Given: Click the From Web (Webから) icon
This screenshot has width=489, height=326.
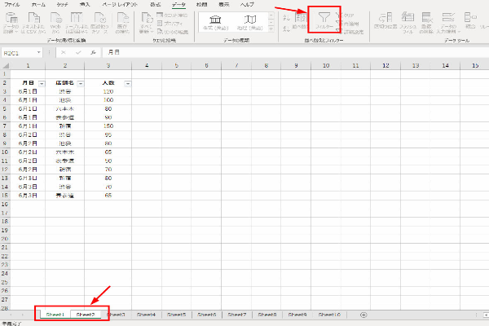Looking at the screenshot, I should 55,22.
